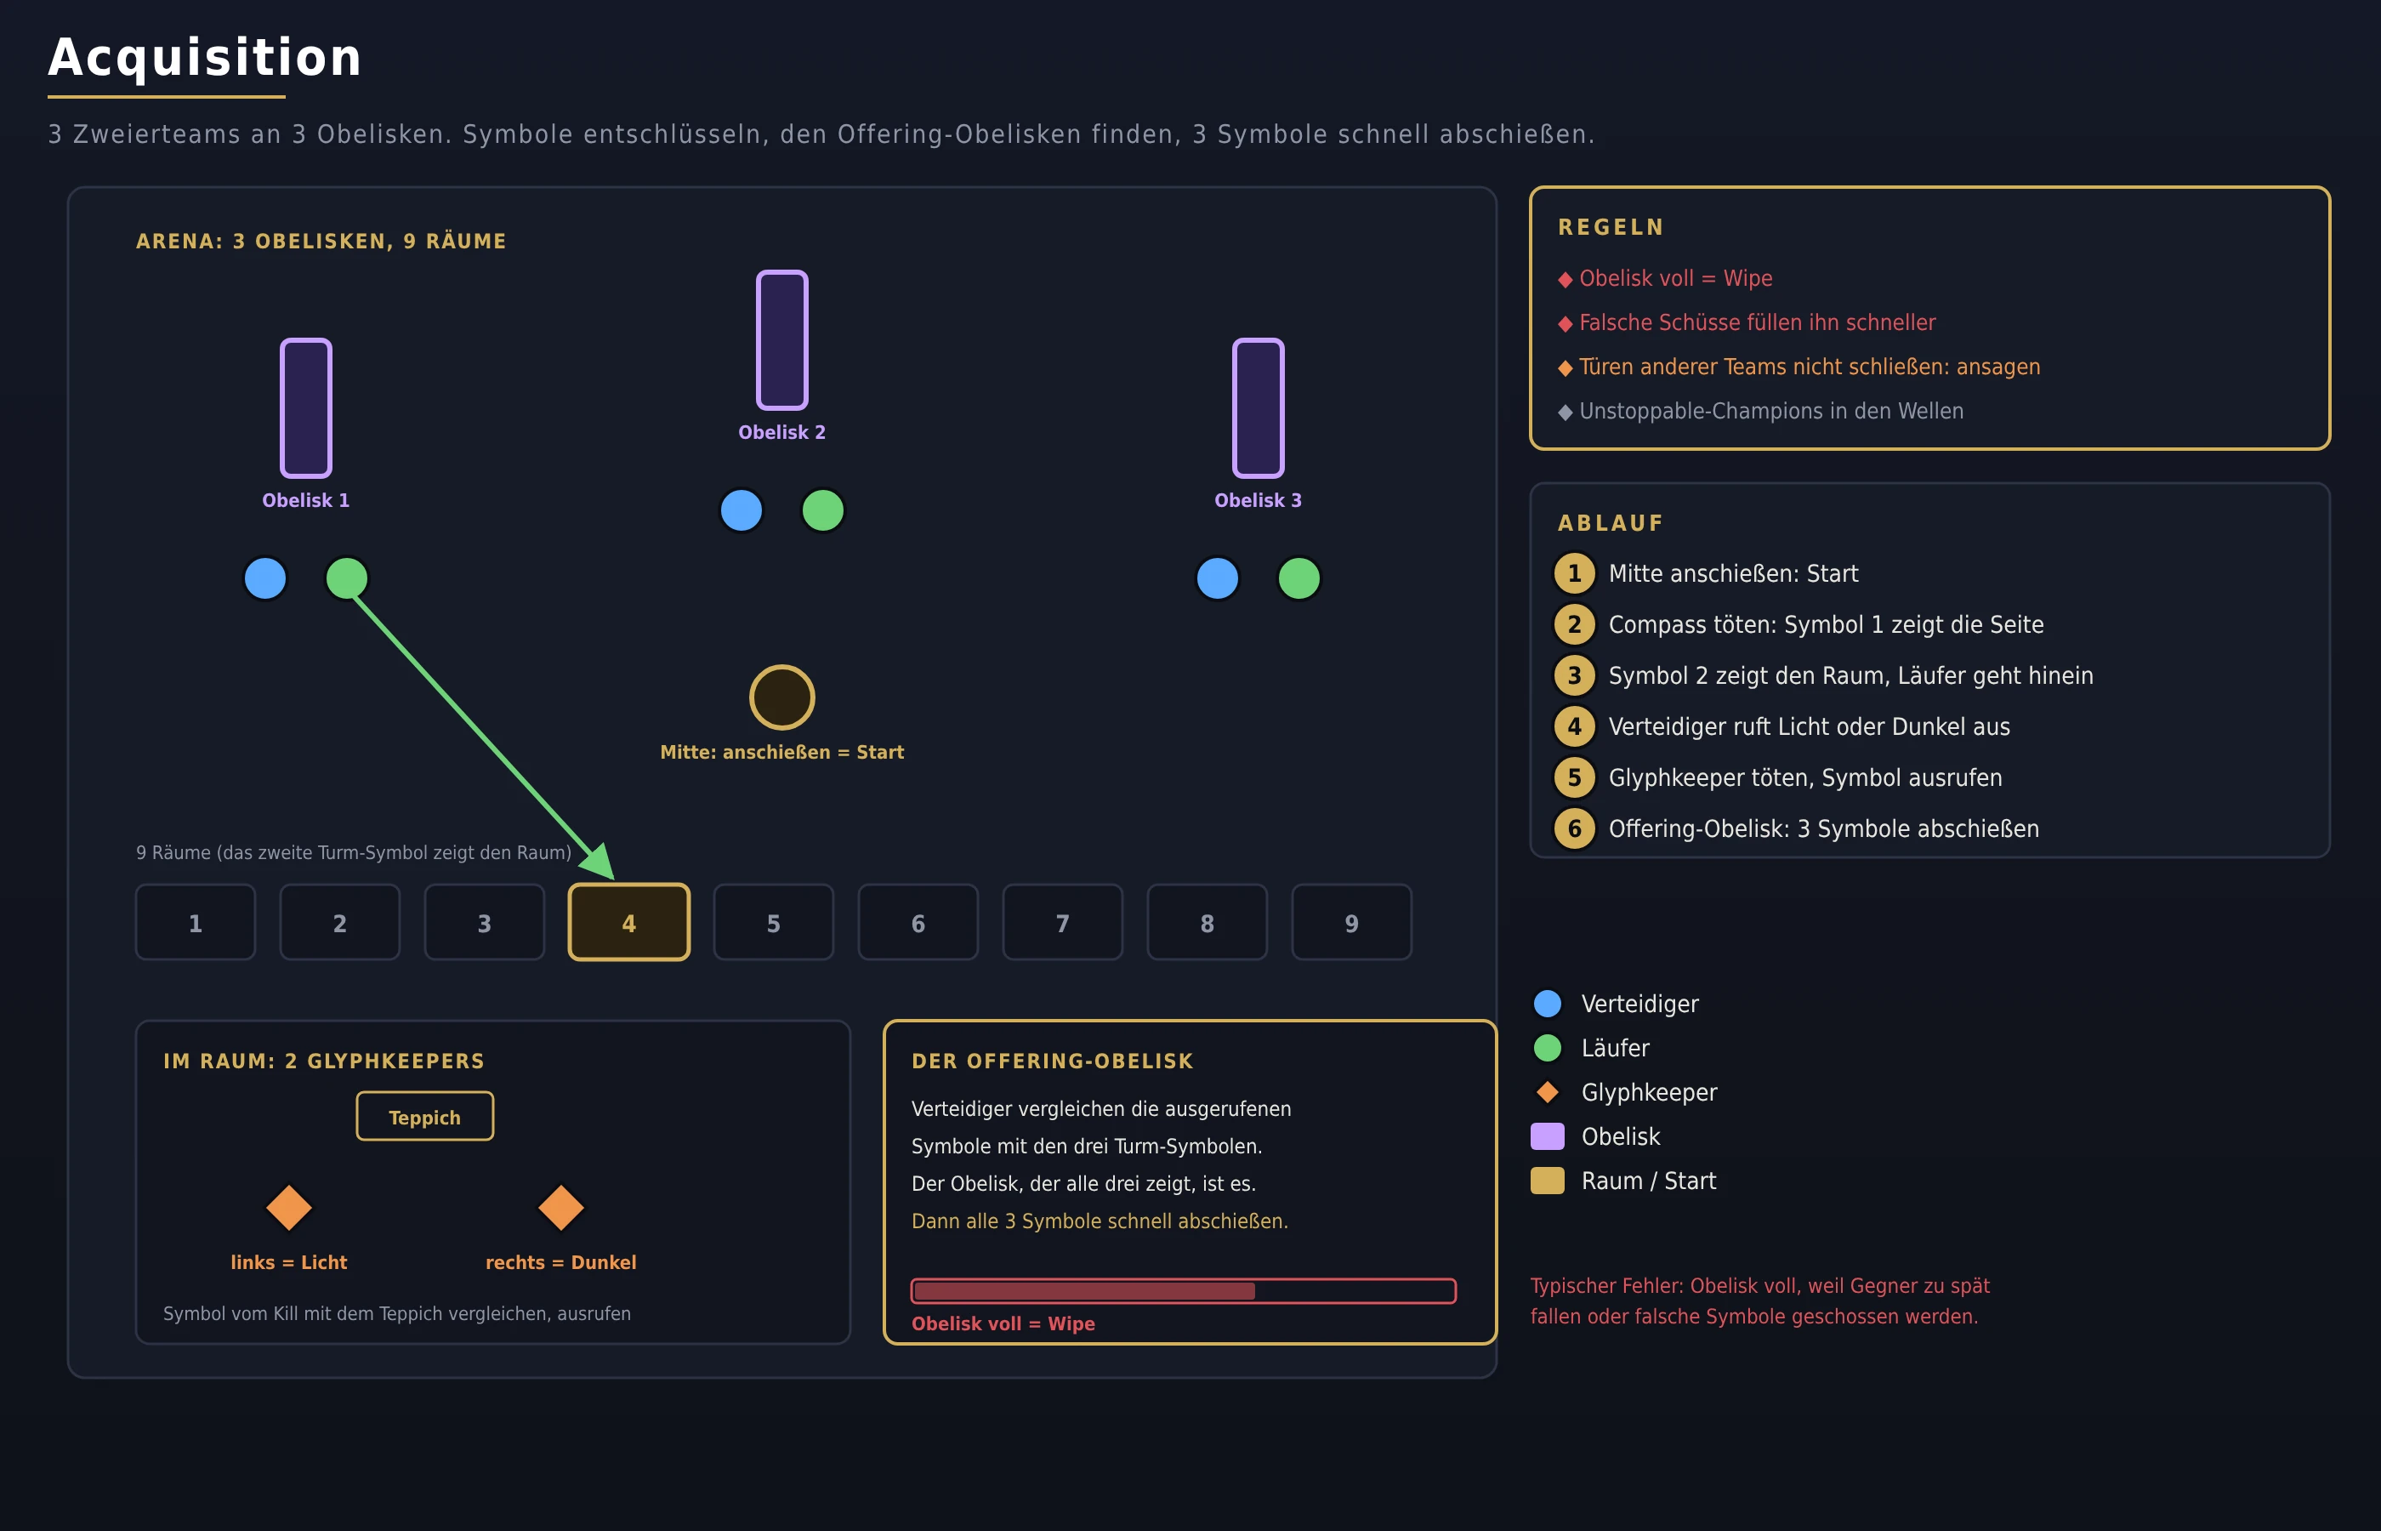The height and width of the screenshot is (1531, 2381).
Task: Select blue defender dot under Obelisk 2
Action: (742, 511)
